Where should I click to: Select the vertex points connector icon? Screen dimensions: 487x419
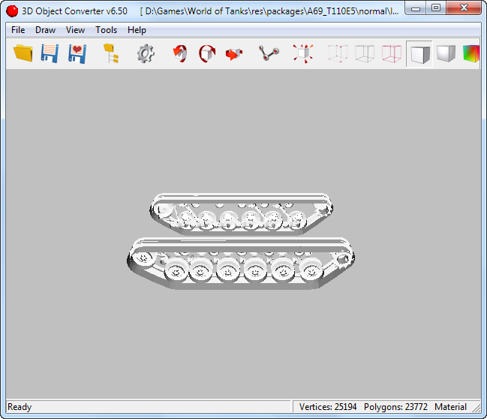click(269, 53)
